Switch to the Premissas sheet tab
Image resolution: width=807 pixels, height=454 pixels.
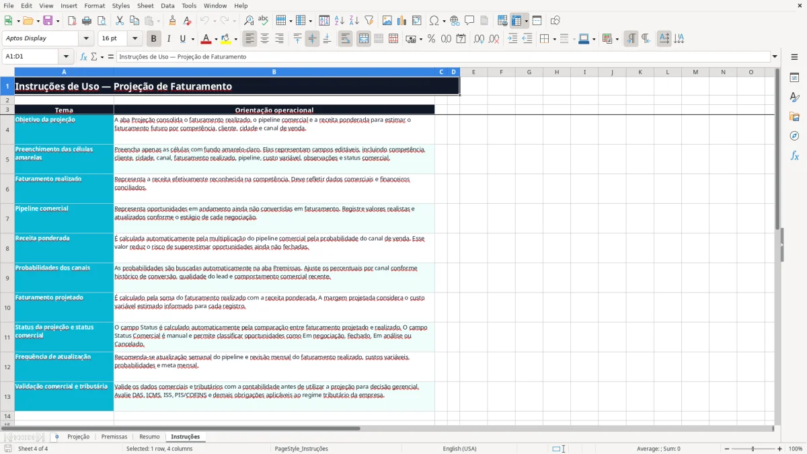click(114, 437)
